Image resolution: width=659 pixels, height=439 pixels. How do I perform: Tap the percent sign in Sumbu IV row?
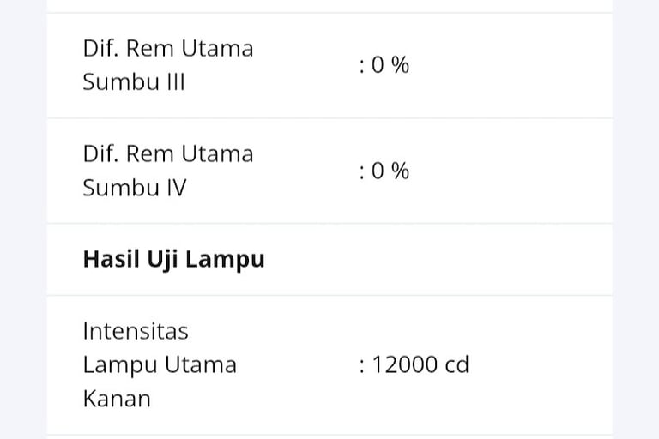[x=400, y=171]
